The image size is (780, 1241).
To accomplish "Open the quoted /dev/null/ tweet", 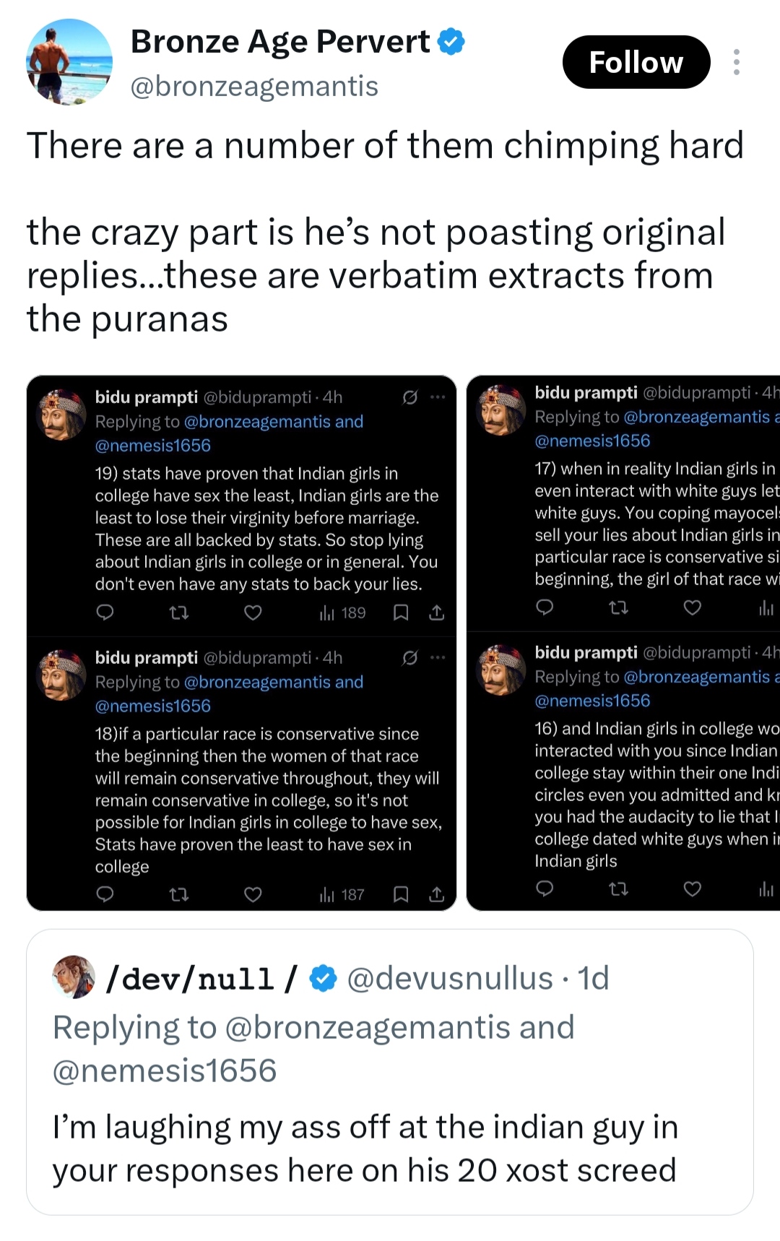I will [x=390, y=1072].
